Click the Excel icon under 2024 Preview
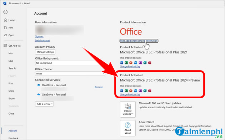Screen dimensions: 225x140 tap(126, 91)
